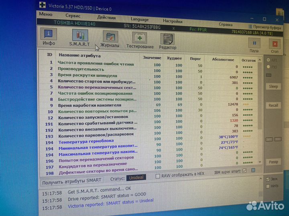The image size is (289, 216).
Task: Click the Остаток column header
Action: point(248,60)
